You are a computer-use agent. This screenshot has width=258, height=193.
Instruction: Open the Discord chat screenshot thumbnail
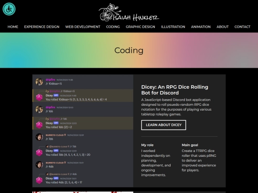(x=83, y=131)
